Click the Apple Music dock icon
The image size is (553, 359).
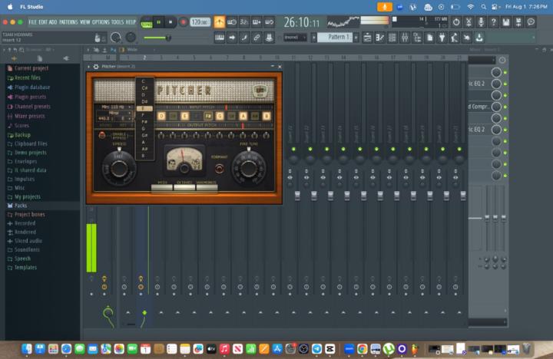click(x=224, y=349)
